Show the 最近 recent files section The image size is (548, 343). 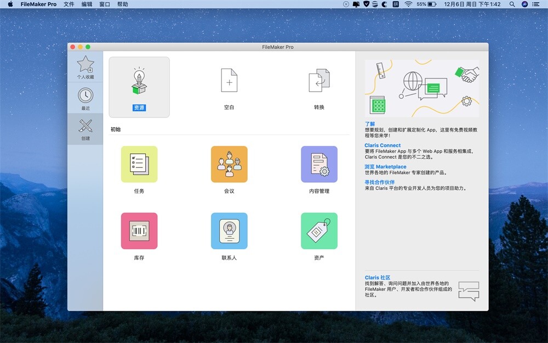85,98
